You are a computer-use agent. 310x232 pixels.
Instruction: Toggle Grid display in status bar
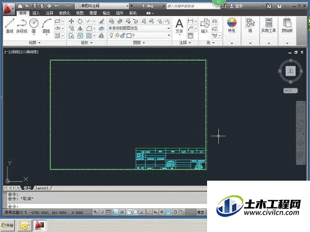coord(108,212)
